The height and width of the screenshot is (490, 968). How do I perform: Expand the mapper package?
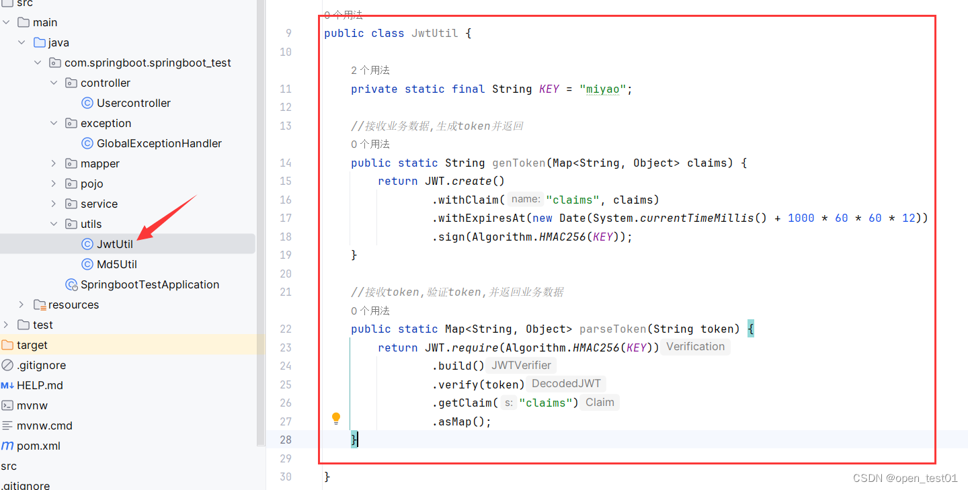tap(53, 163)
